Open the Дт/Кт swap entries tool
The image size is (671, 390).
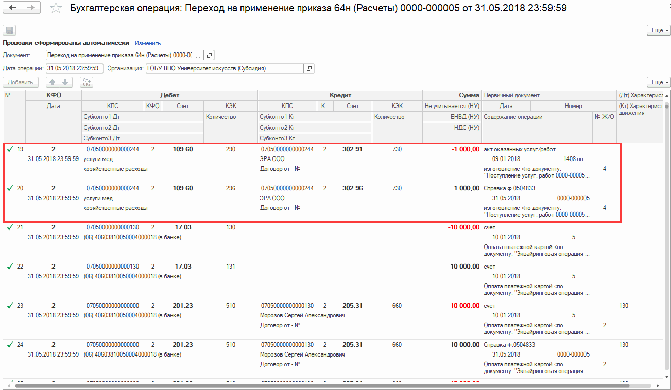click(86, 82)
